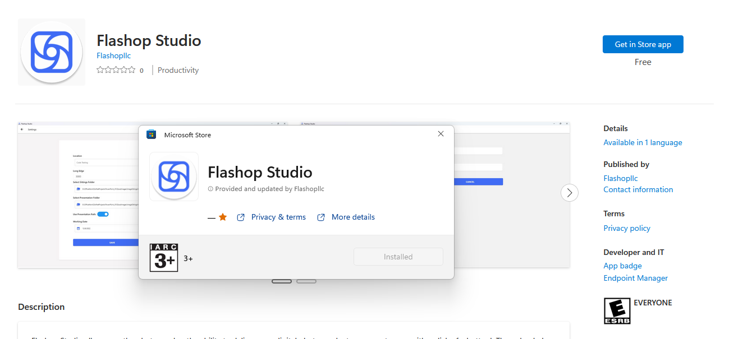Click the 'Terms' heading
This screenshot has width=743, height=339.
point(614,213)
